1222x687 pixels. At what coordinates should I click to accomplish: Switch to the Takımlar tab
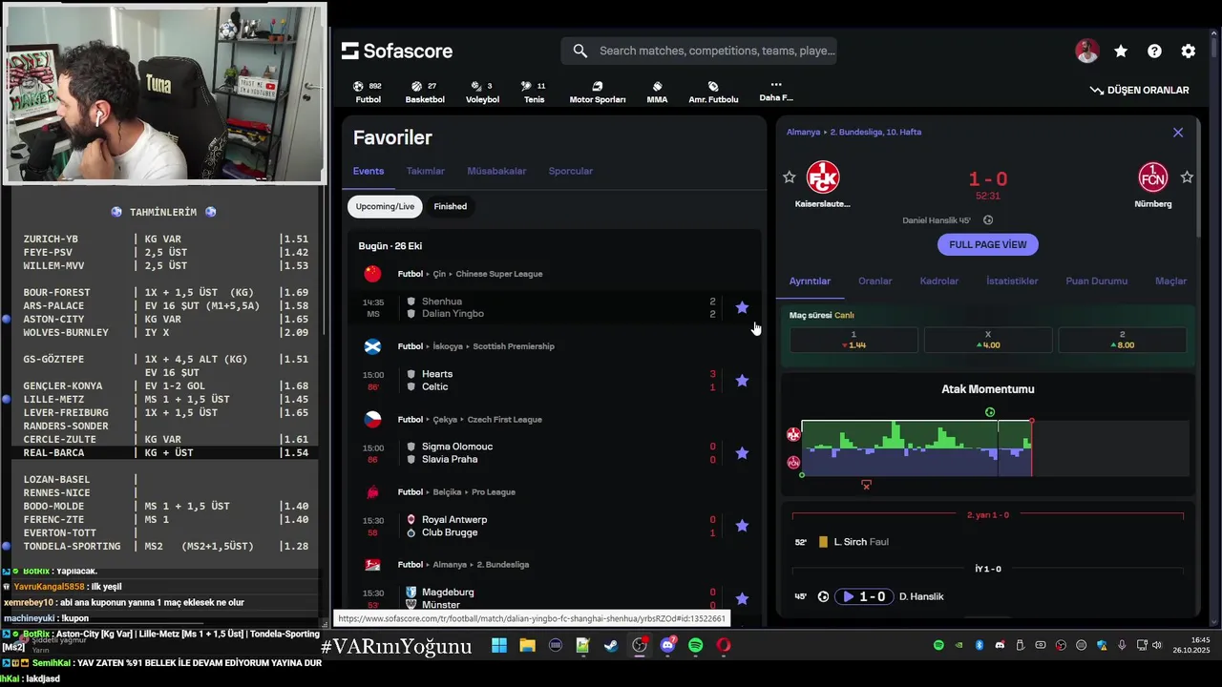coord(426,171)
